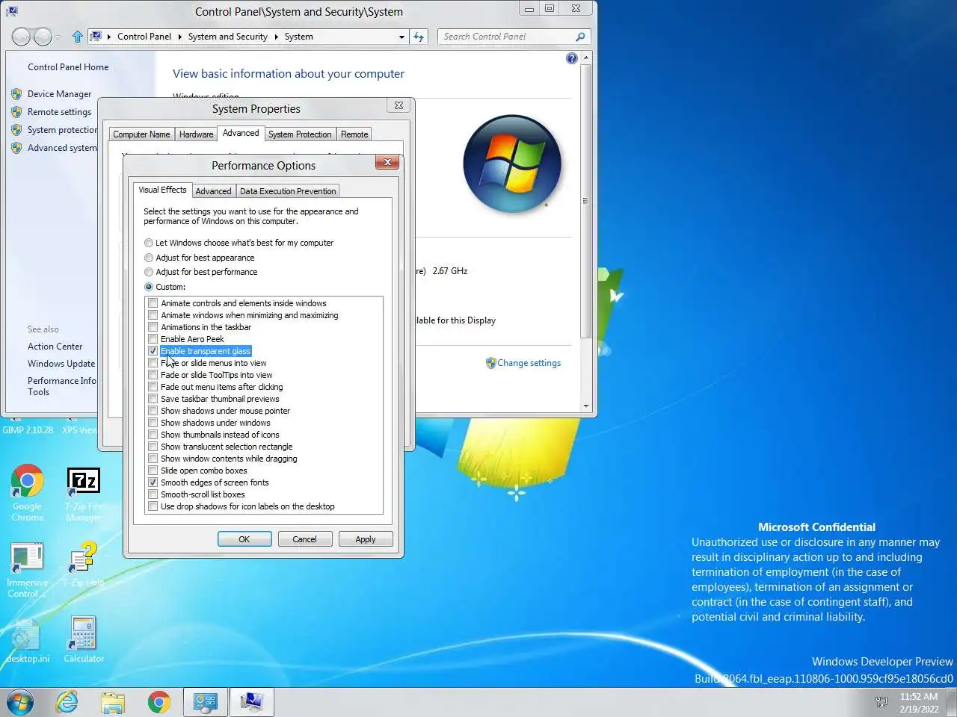
Task: Open Computer Name tab in System Properties
Action: point(141,134)
